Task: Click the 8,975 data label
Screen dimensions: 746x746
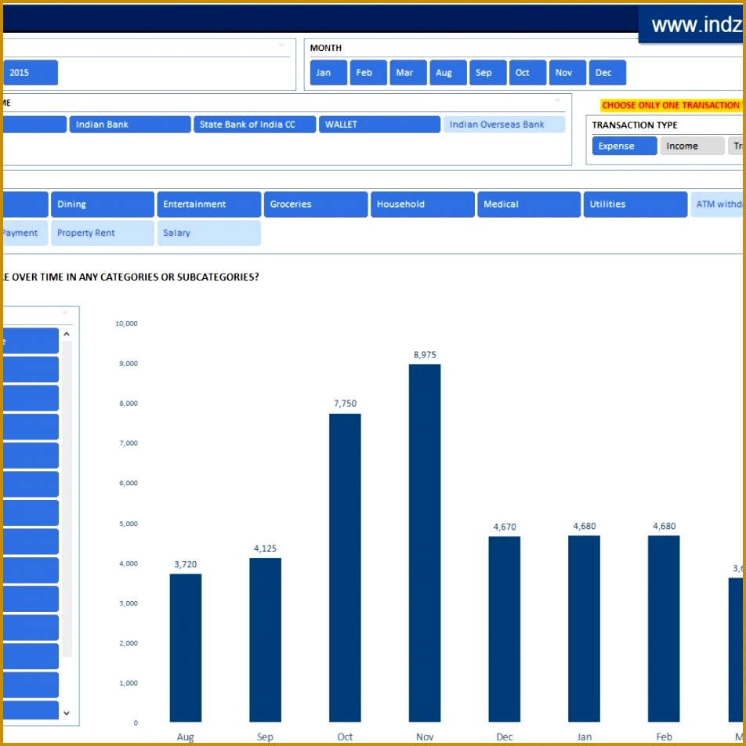Action: pos(425,355)
